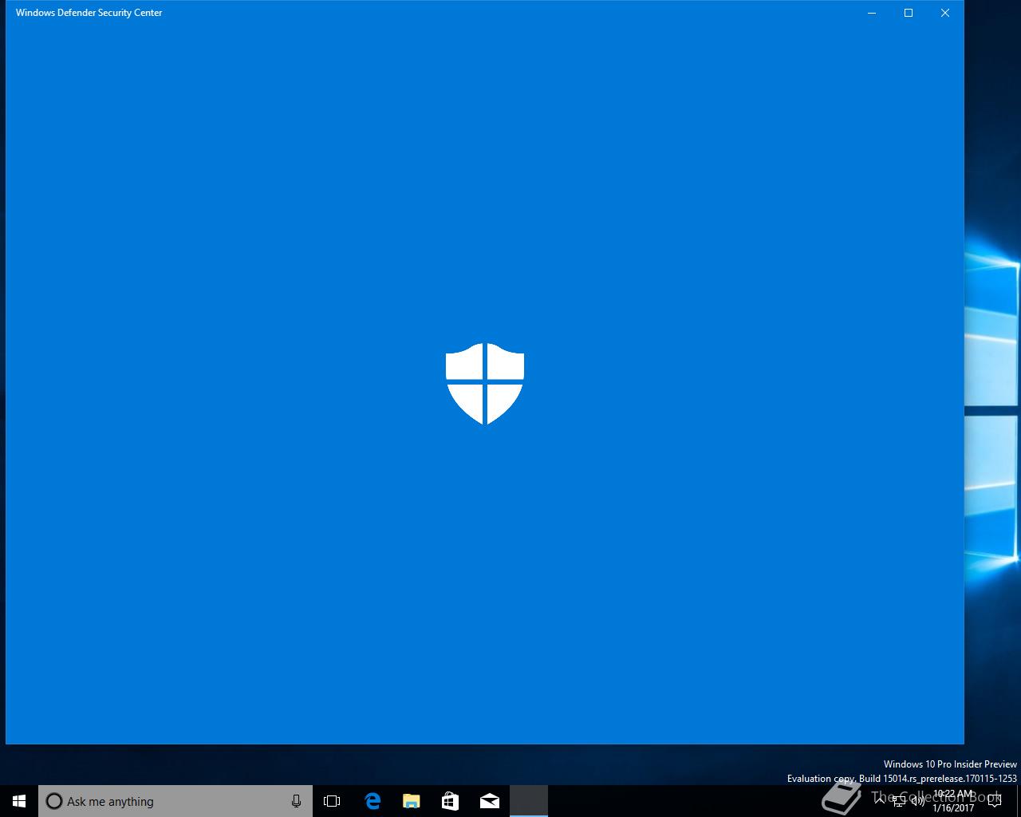Open the Action Center notification icon
The image size is (1021, 817).
click(x=995, y=801)
